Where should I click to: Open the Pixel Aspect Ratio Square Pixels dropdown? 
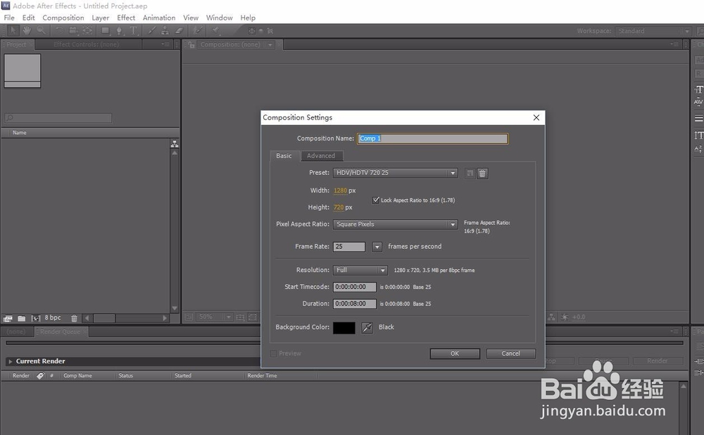395,224
